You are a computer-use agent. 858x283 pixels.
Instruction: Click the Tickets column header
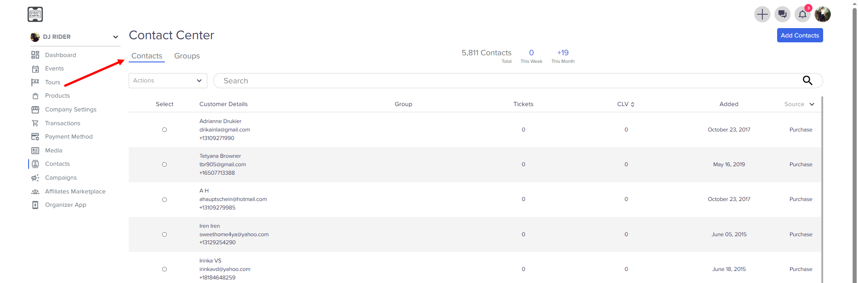click(x=523, y=104)
